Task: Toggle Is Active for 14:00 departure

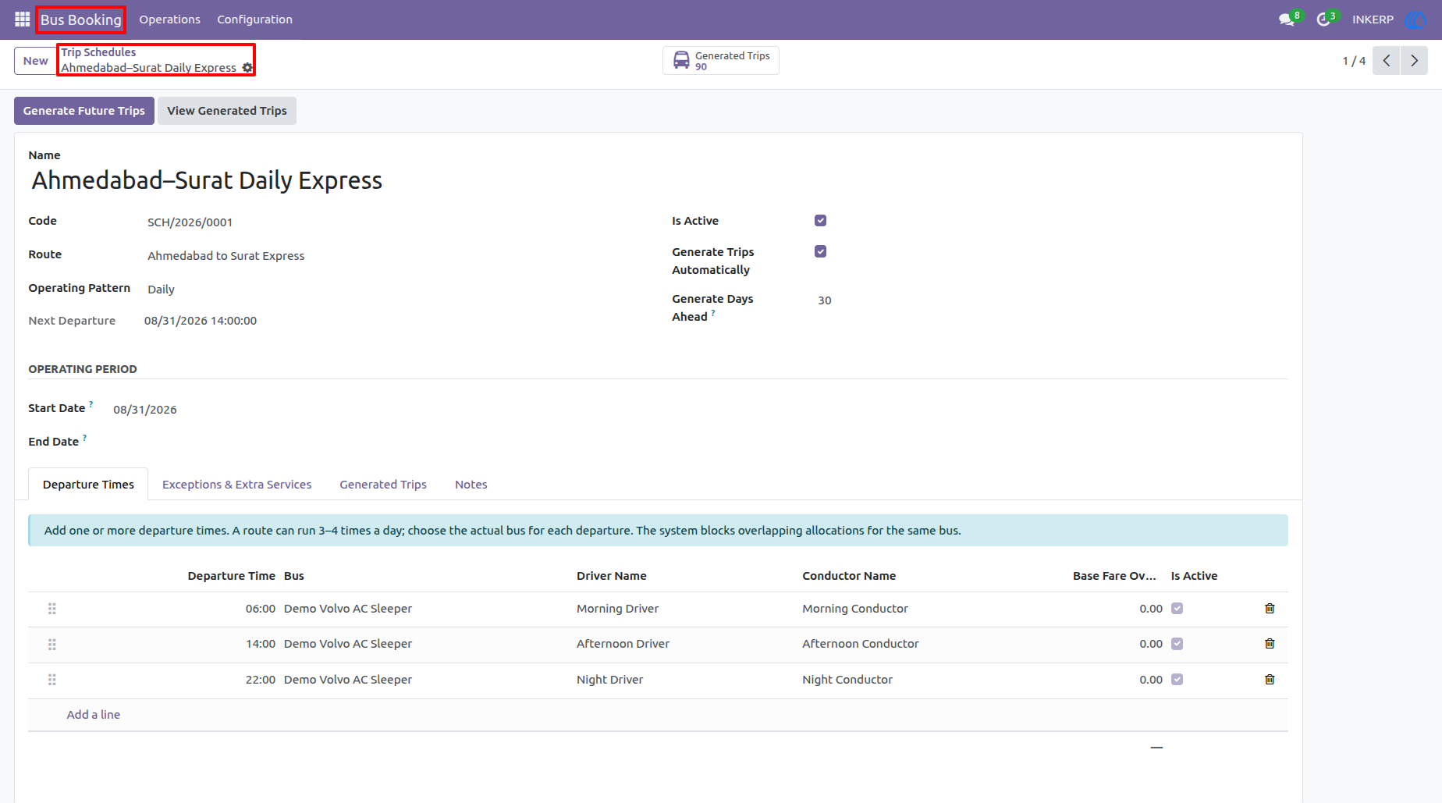Action: point(1177,644)
